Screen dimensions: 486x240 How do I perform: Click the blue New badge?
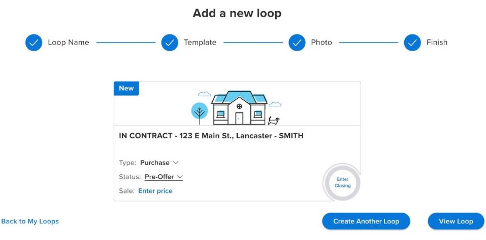click(126, 88)
